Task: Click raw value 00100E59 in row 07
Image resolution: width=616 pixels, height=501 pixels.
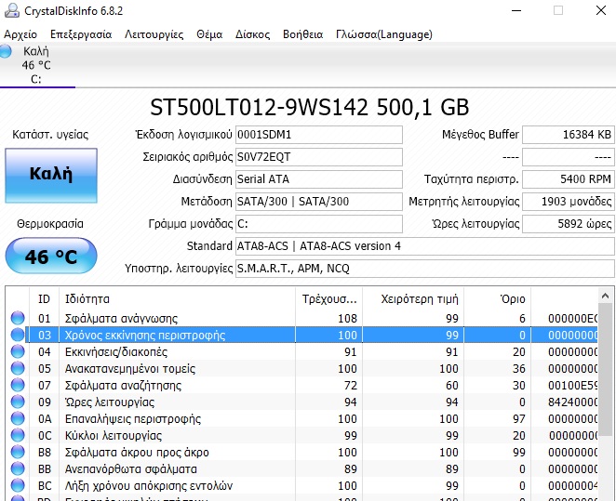Action: pos(573,385)
